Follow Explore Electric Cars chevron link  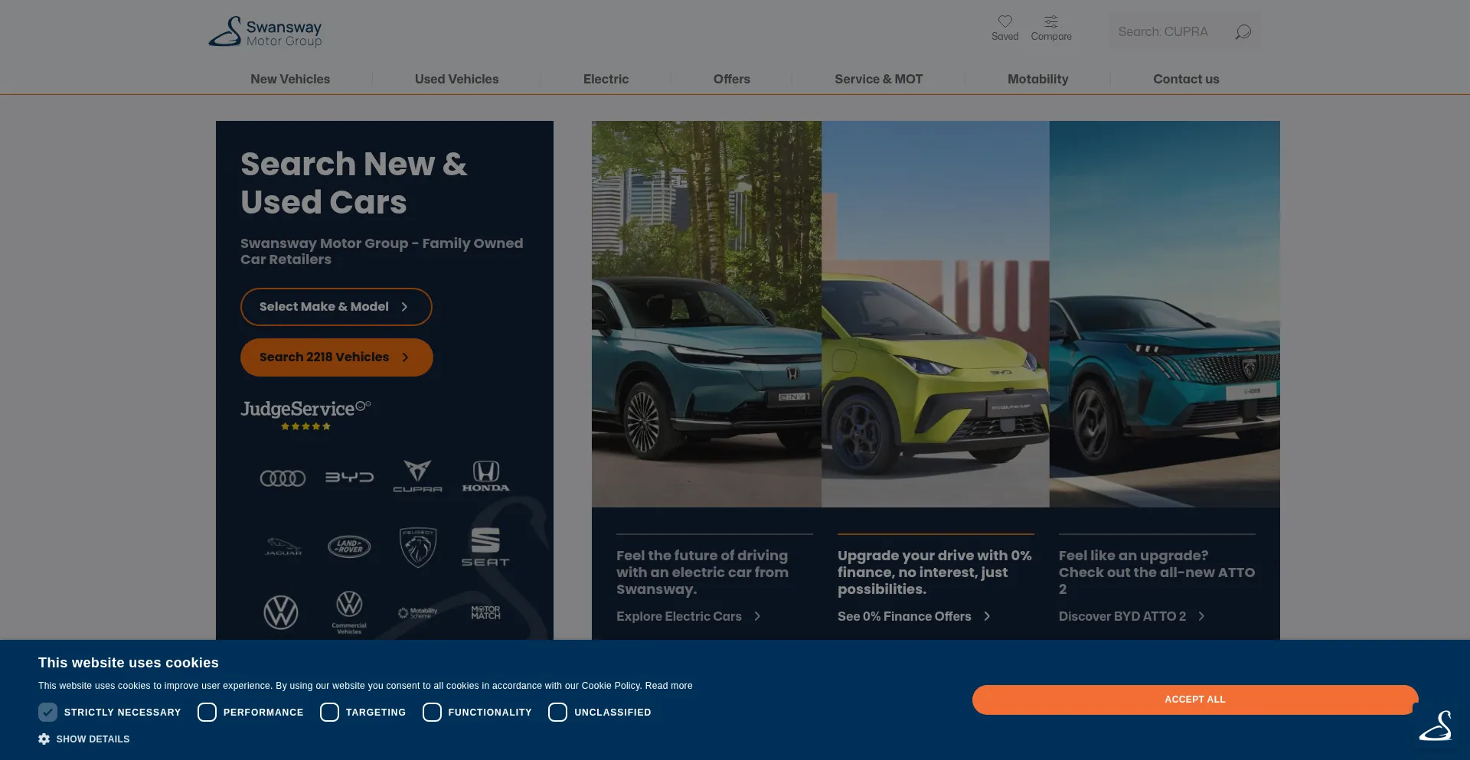[x=688, y=617]
